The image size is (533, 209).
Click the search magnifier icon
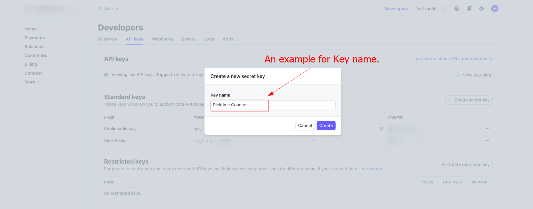point(100,9)
